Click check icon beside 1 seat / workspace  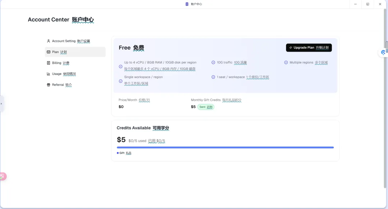213,77
